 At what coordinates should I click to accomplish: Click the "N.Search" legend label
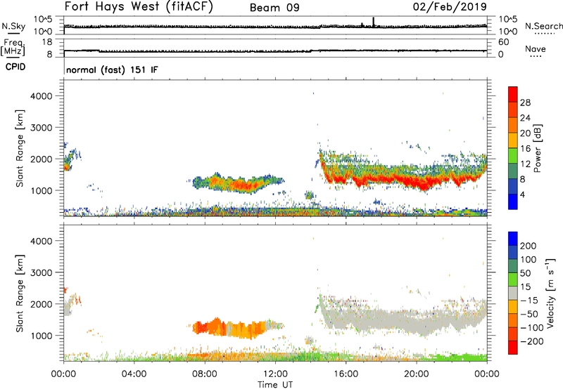click(544, 26)
